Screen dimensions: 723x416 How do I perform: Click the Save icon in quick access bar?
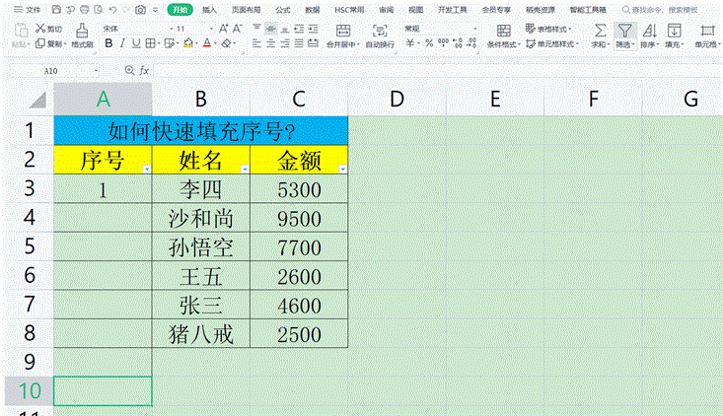coord(56,9)
